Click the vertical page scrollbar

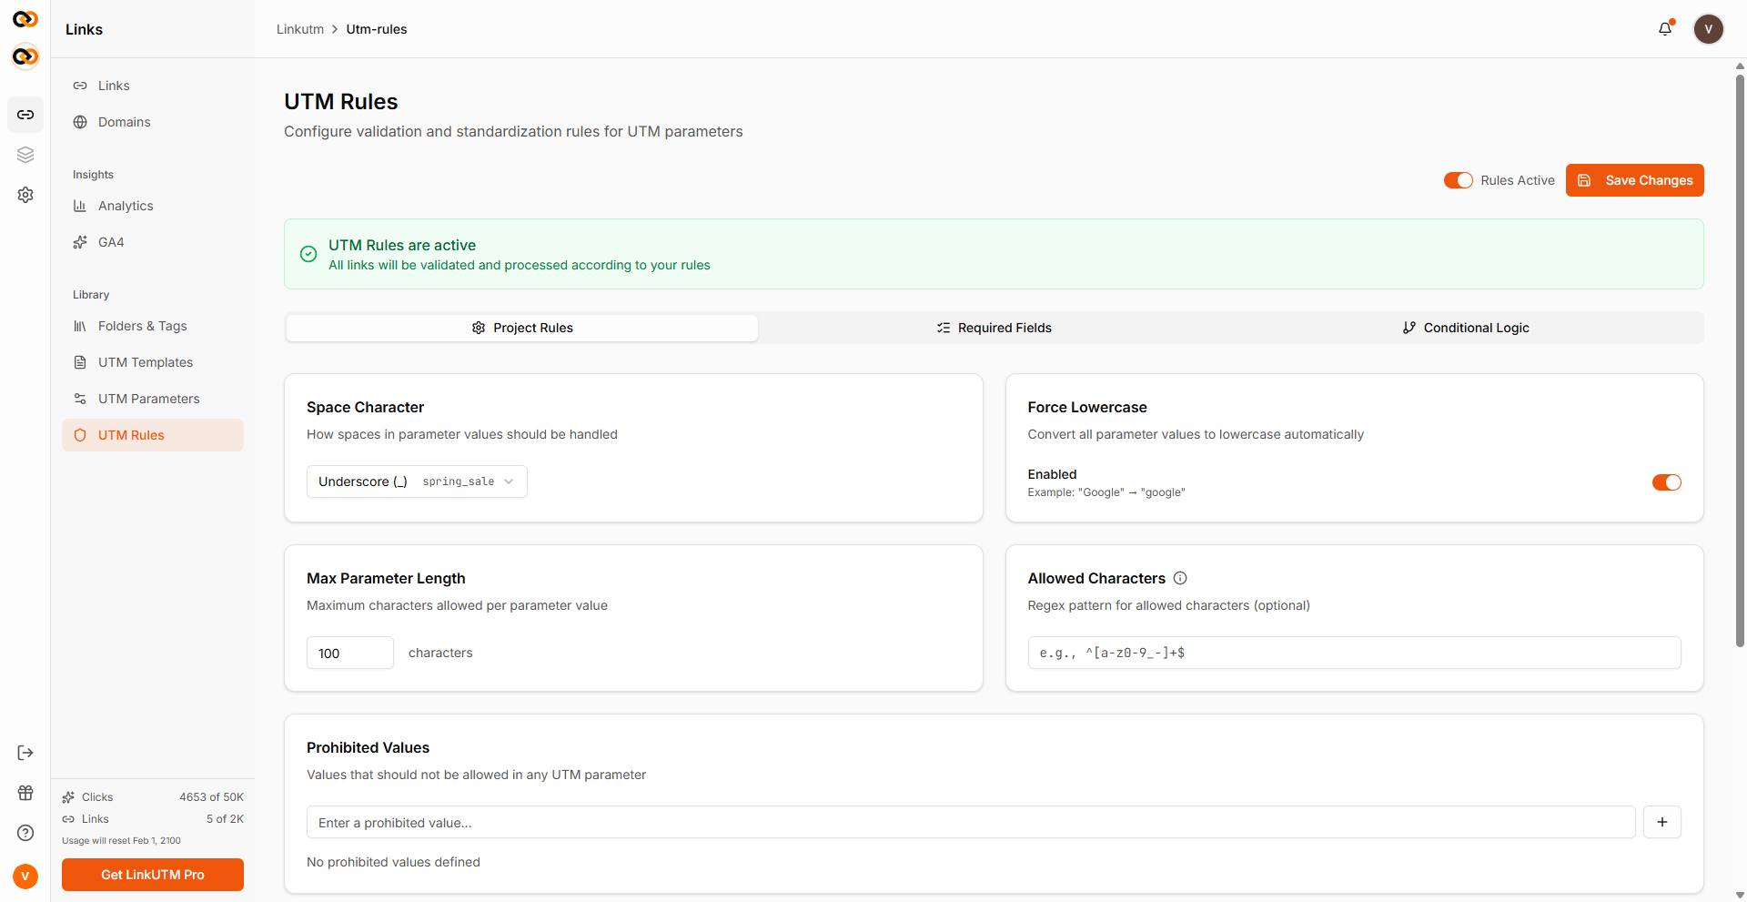click(x=1740, y=360)
